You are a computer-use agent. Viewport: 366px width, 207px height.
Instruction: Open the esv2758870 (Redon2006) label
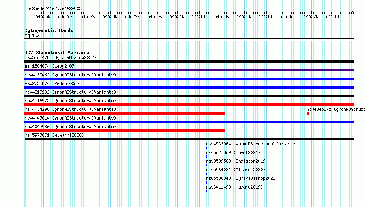click(x=52, y=83)
